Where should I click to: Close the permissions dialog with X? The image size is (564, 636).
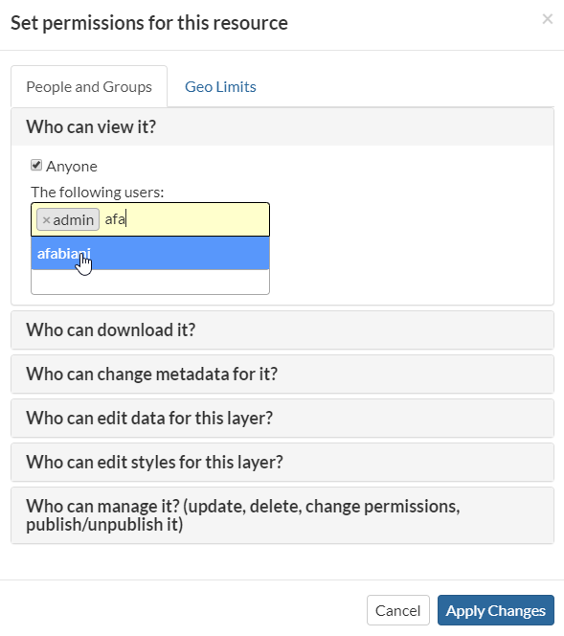[x=548, y=19]
